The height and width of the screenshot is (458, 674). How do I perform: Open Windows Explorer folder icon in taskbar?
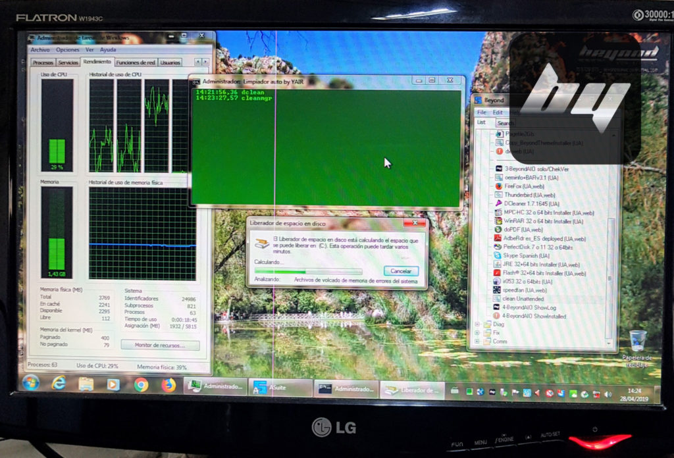pyautogui.click(x=86, y=384)
